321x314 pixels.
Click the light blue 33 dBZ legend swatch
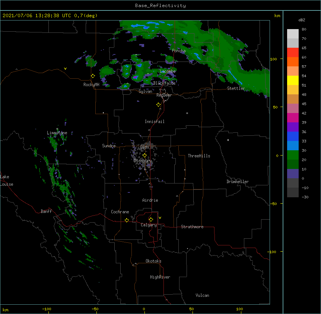point(293,145)
